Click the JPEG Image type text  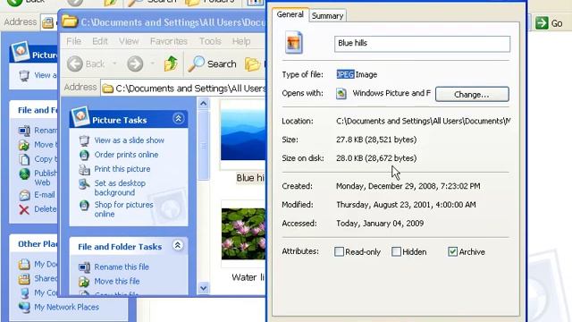click(357, 74)
